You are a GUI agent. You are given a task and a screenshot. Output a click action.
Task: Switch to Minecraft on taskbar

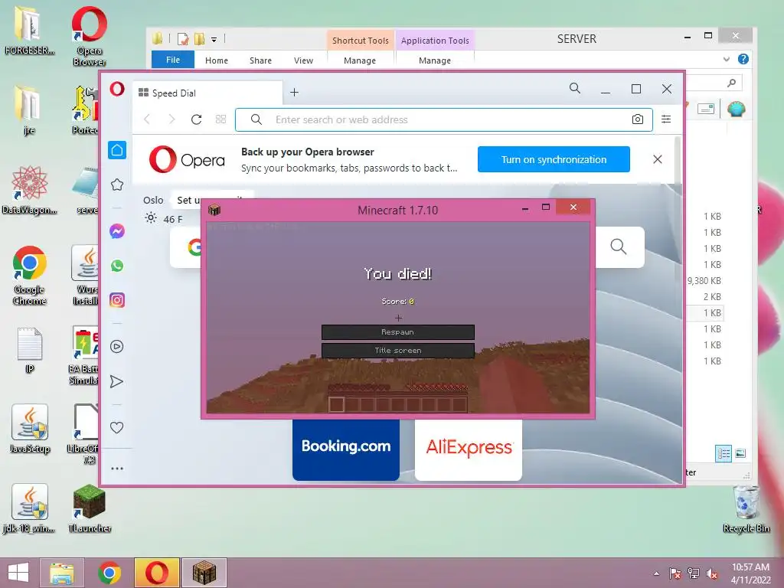204,573
